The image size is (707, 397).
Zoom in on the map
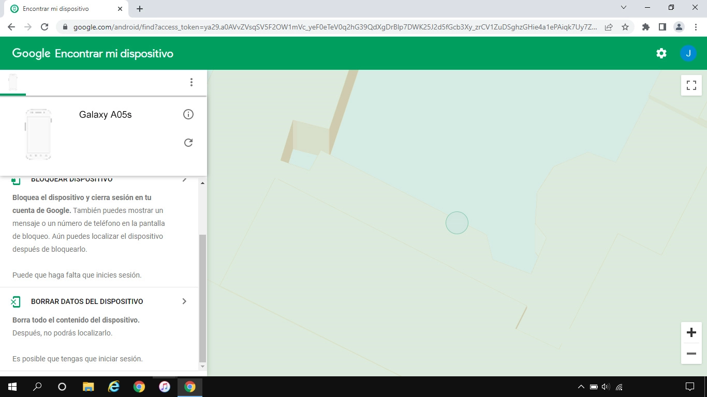[691, 332]
